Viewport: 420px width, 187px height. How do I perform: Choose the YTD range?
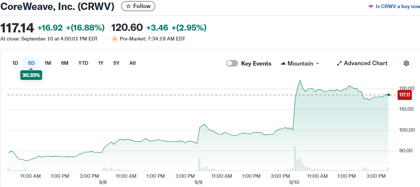click(x=83, y=63)
